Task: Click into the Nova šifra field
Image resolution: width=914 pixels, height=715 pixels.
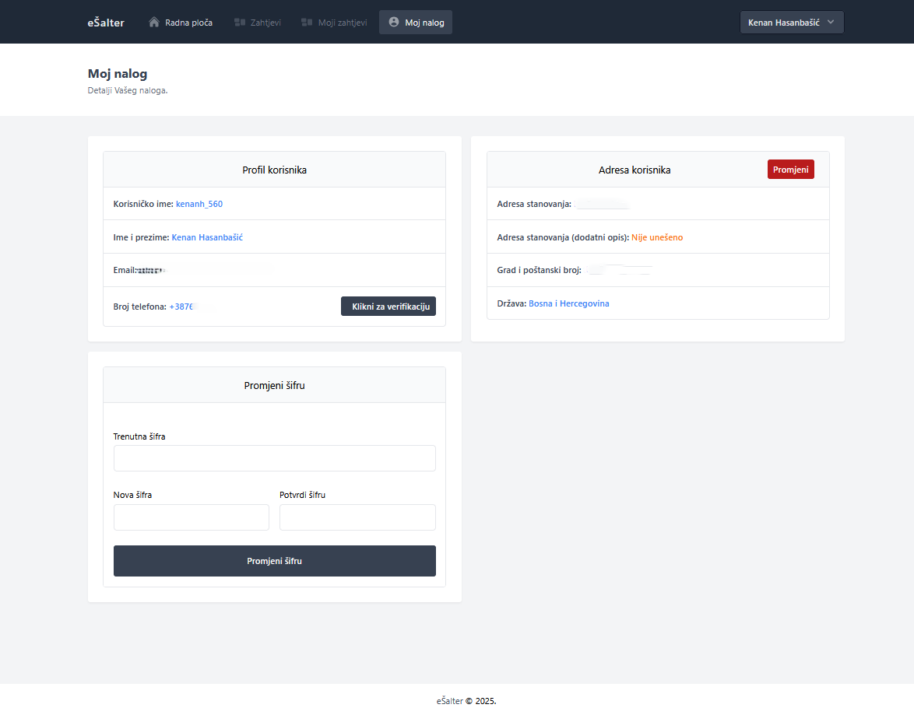Action: point(192,517)
